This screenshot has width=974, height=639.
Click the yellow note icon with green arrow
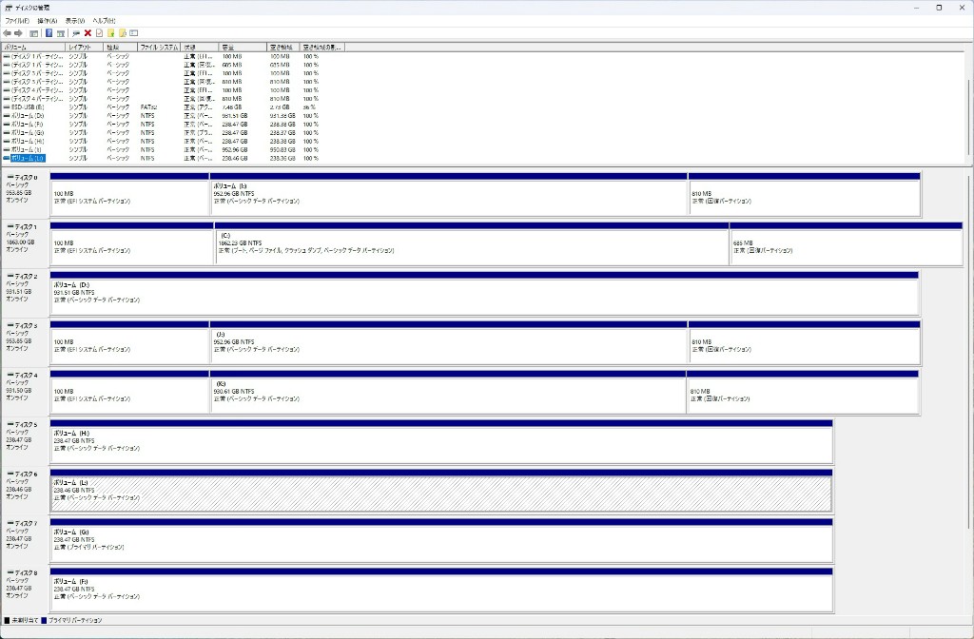point(110,33)
